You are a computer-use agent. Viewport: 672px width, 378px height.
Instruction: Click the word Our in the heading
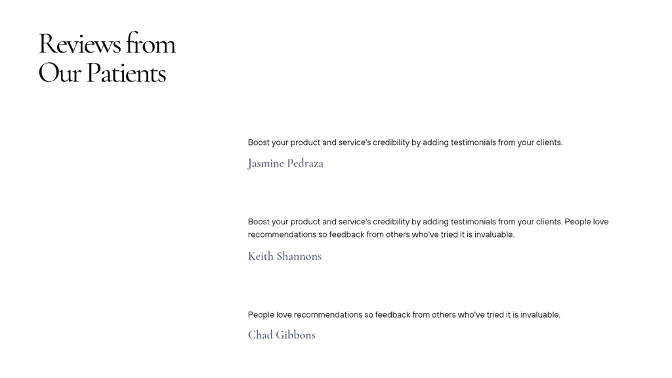pos(60,73)
